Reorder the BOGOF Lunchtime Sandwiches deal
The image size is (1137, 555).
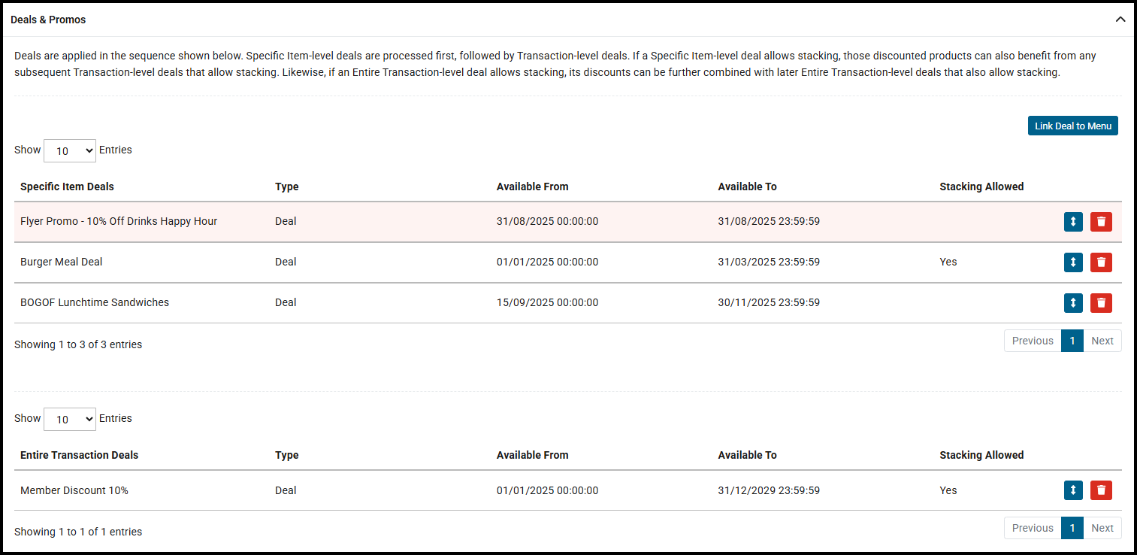point(1073,303)
